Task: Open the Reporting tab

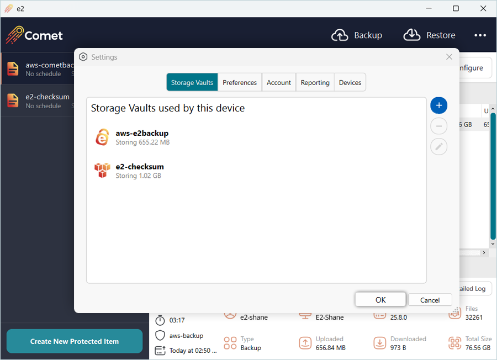Action: [315, 82]
